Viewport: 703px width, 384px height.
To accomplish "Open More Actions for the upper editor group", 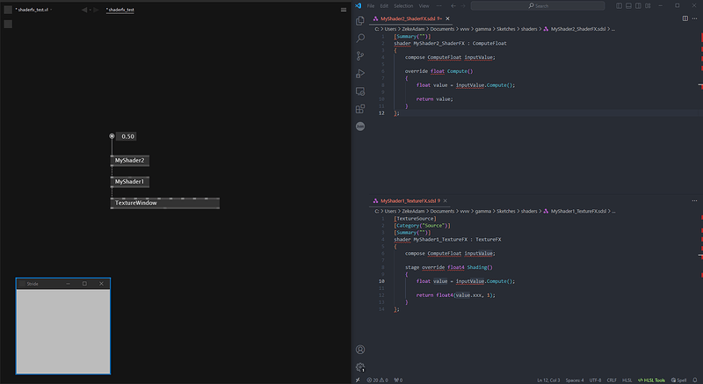I will click(x=694, y=18).
